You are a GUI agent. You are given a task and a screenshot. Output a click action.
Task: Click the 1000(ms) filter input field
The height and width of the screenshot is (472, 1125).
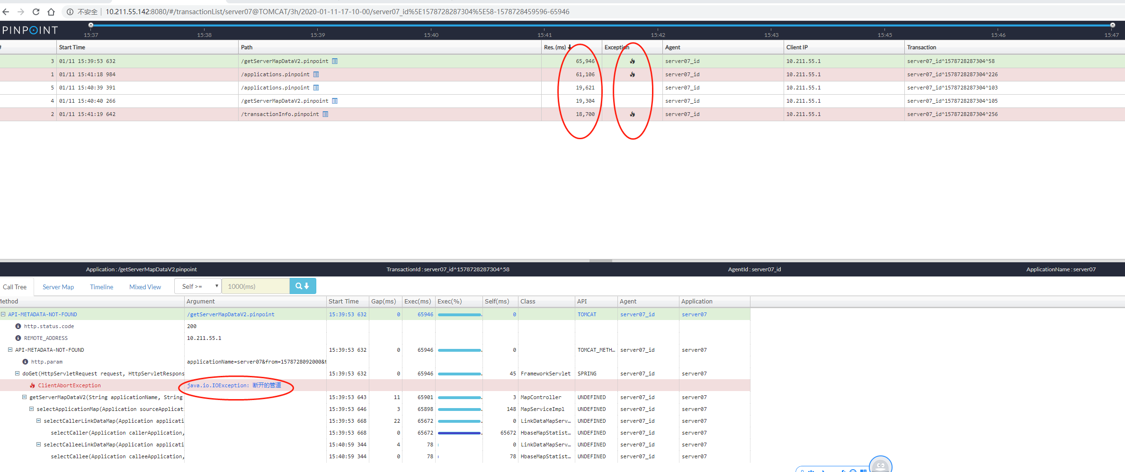(256, 286)
